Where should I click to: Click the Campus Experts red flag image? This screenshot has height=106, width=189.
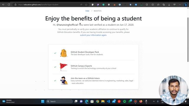point(63,67)
